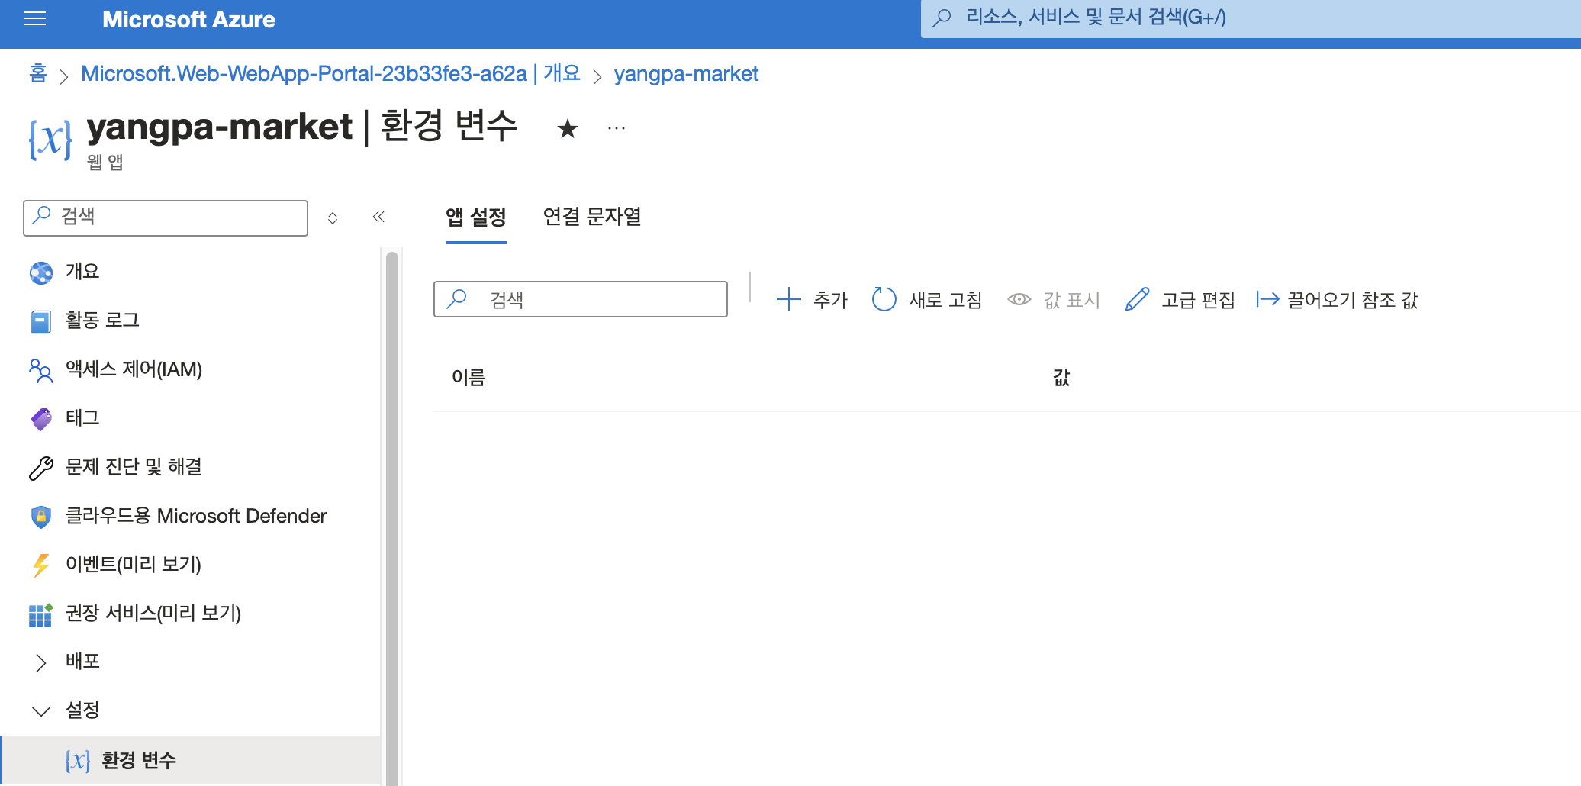This screenshot has height=786, width=1581.
Task: Click the 활동 로그 book icon
Action: [x=41, y=321]
